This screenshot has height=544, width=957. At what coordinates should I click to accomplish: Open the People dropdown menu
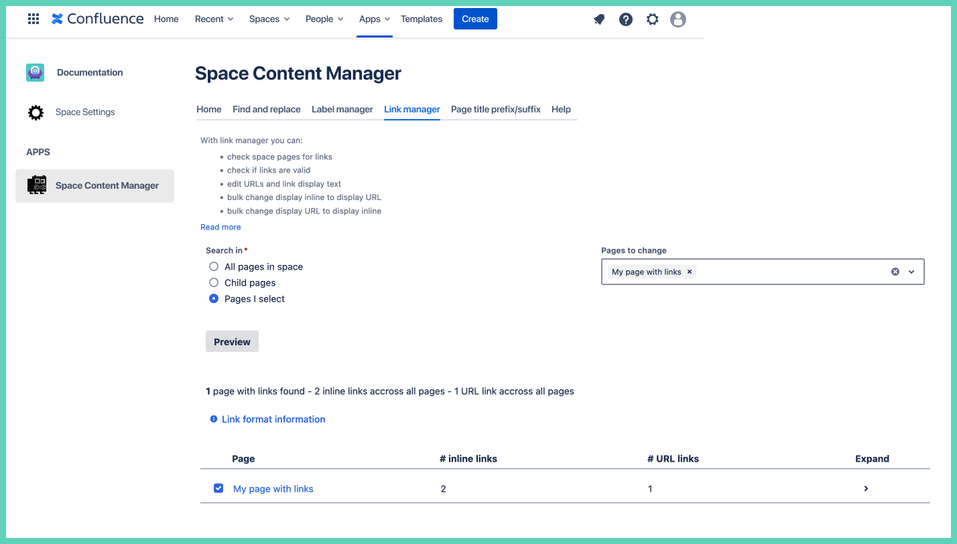point(324,19)
